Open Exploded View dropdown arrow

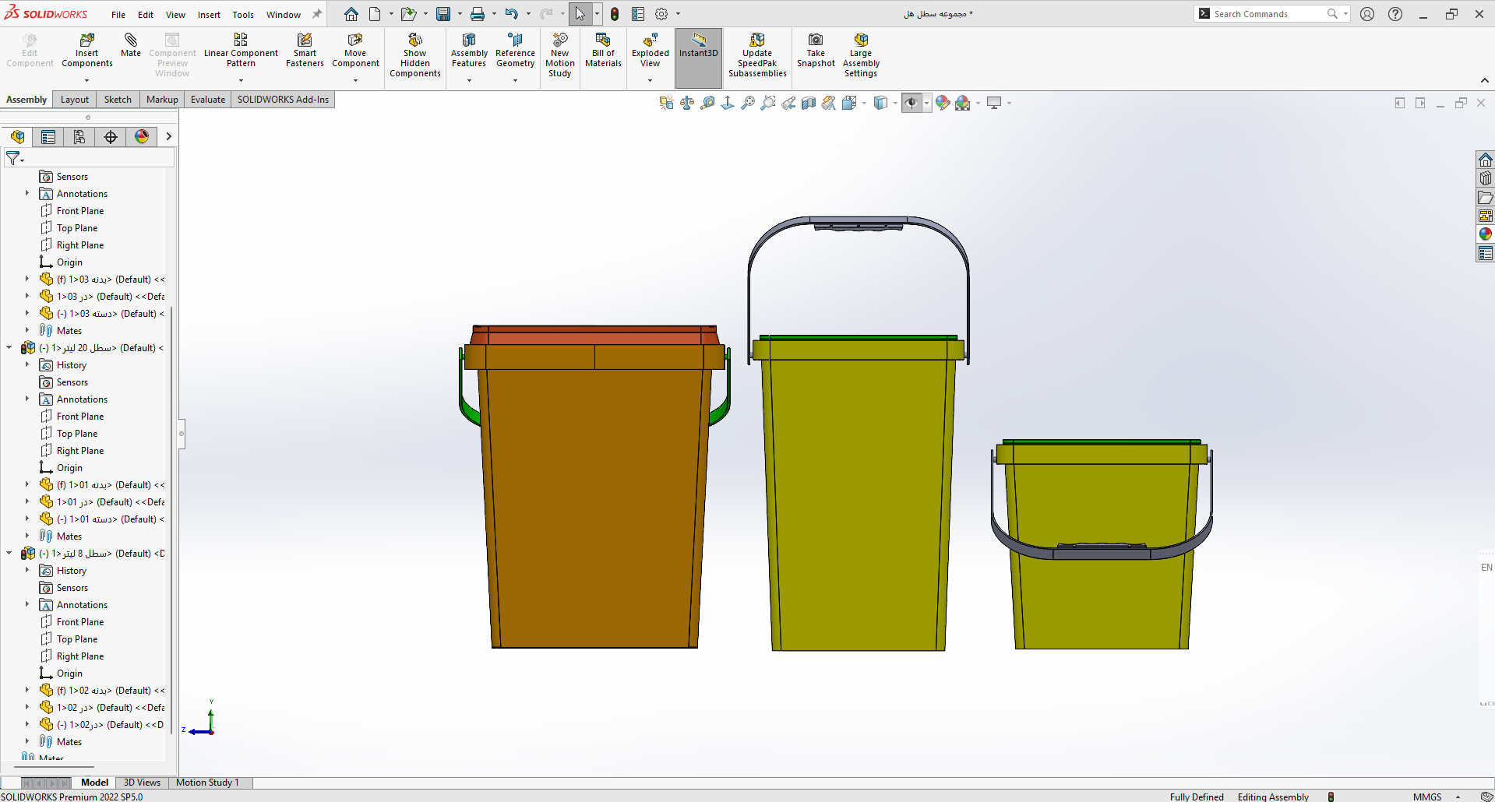pyautogui.click(x=651, y=80)
